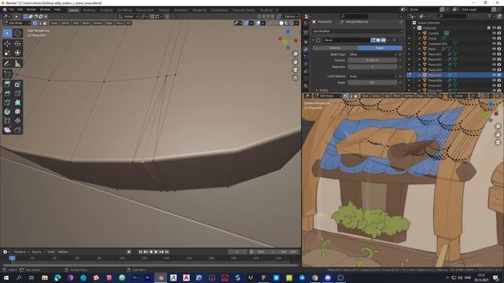
Task: Click the zoom viewport gizmo icon
Action: click(x=295, y=54)
